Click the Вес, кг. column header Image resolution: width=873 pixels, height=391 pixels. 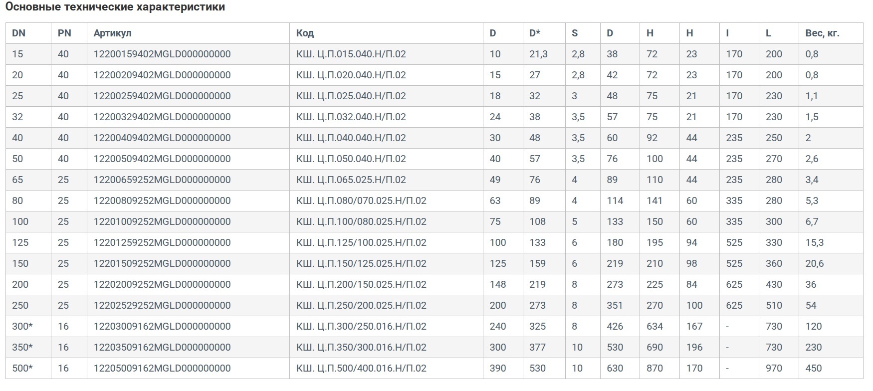coord(822,33)
